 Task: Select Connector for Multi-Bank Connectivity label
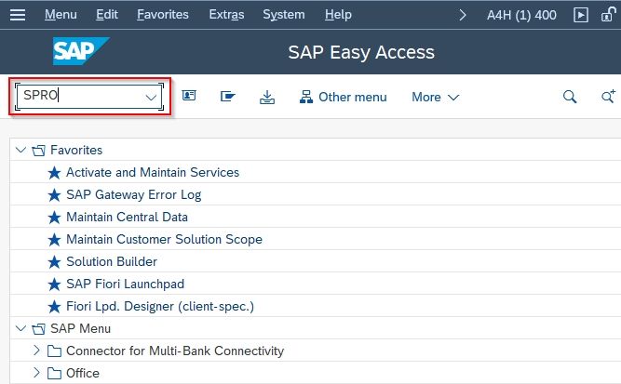[175, 351]
